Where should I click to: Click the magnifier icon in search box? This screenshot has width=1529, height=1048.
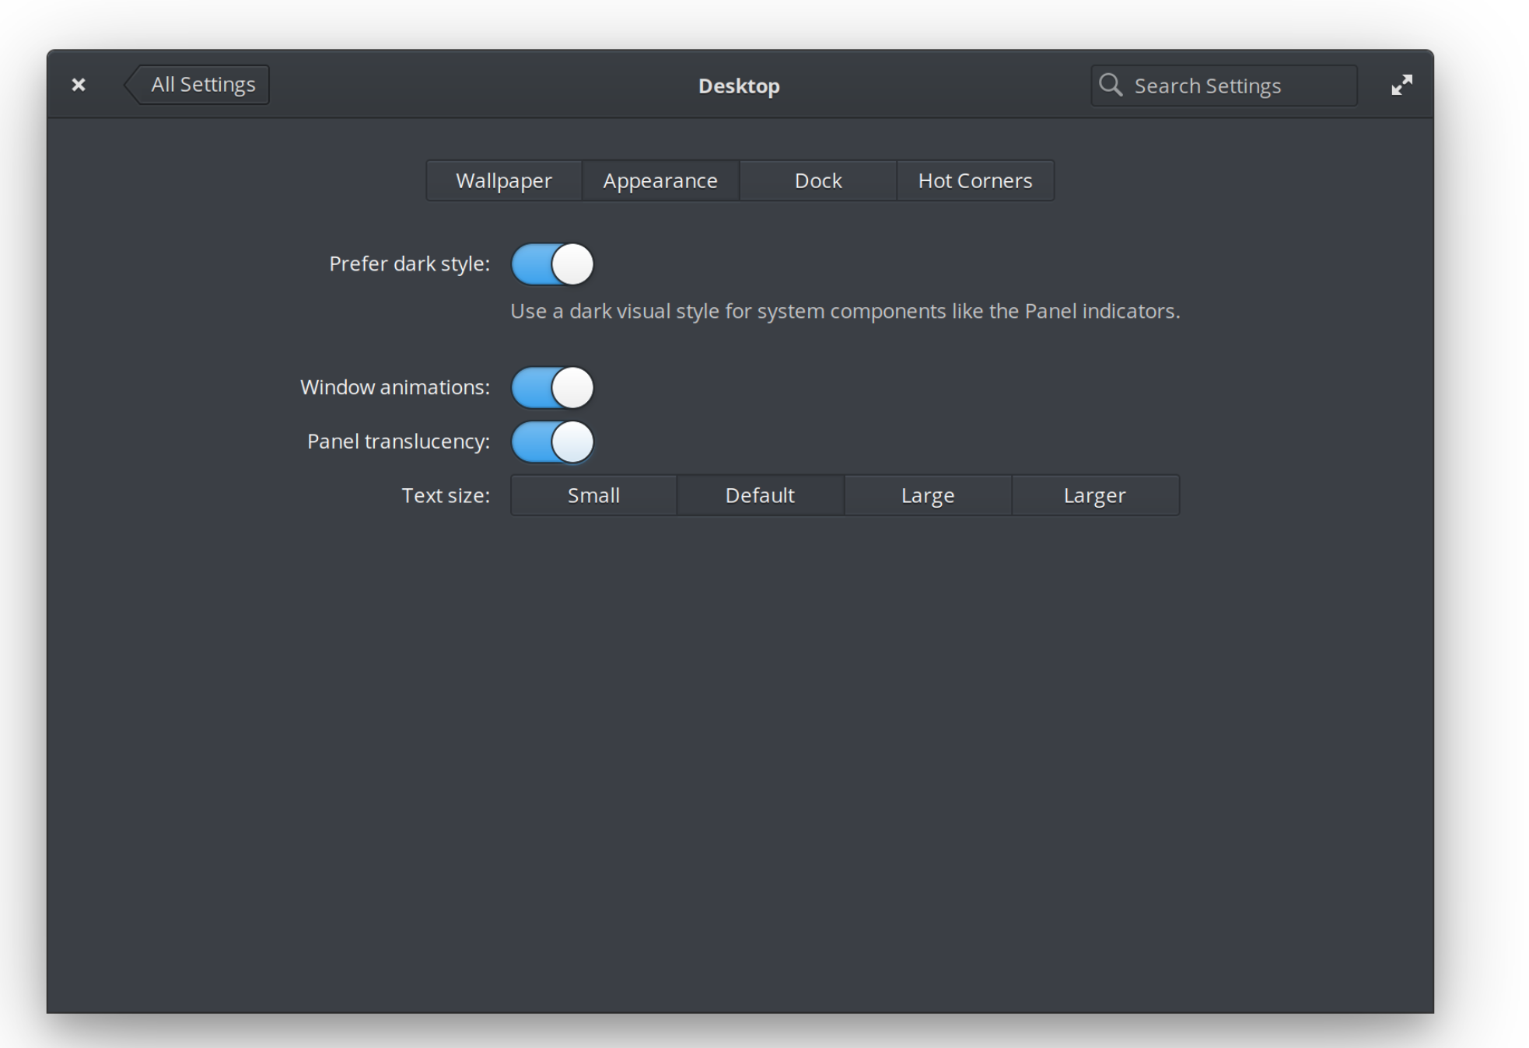coord(1111,85)
